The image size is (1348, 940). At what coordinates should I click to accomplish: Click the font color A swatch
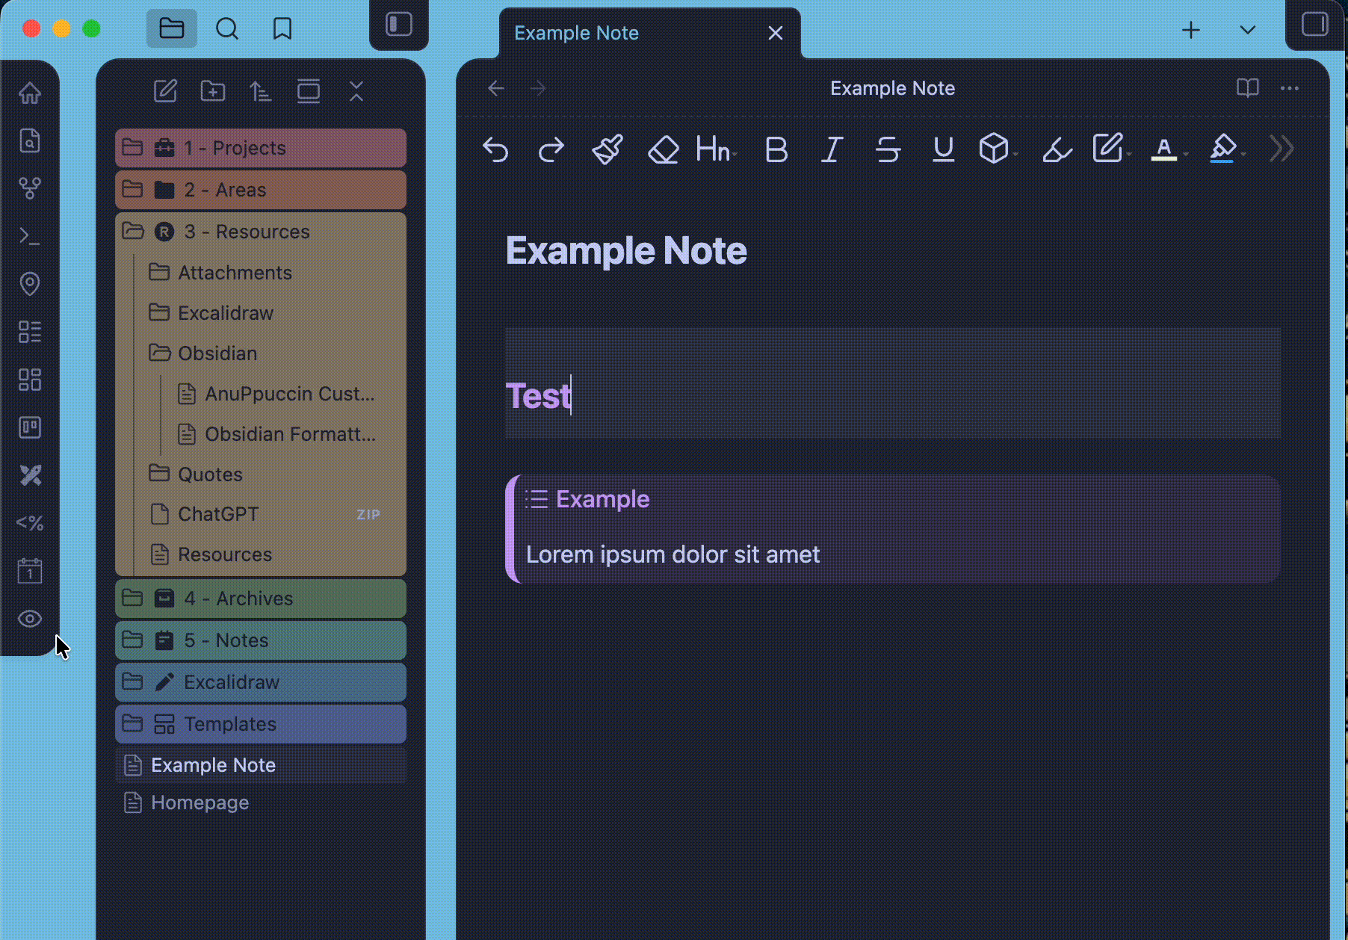pos(1163,149)
